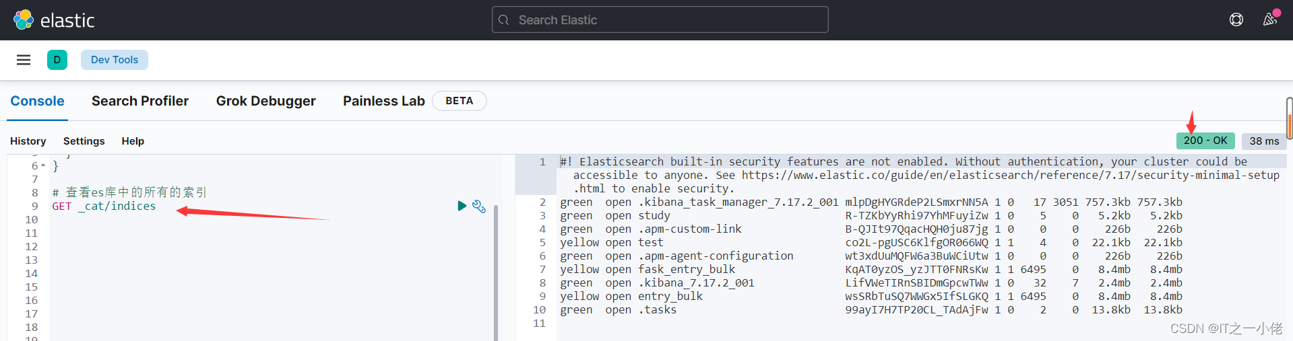This screenshot has width=1293, height=341.
Task: Open console Settings
Action: coord(84,141)
